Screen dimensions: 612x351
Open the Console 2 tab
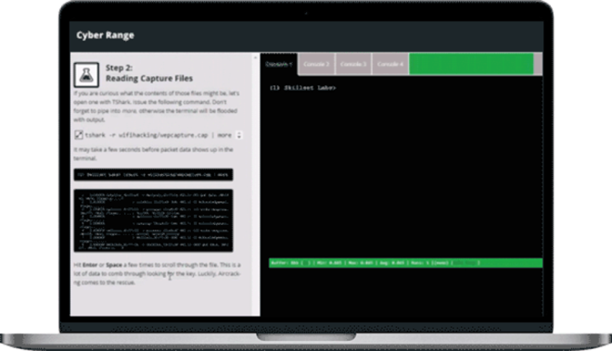[x=316, y=64]
